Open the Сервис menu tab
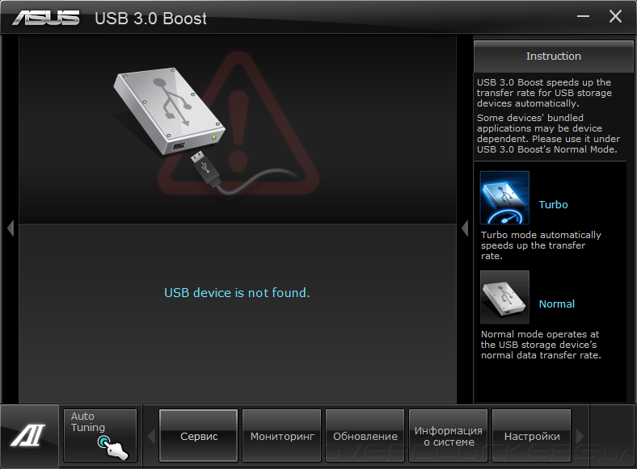The image size is (637, 469). click(x=198, y=435)
